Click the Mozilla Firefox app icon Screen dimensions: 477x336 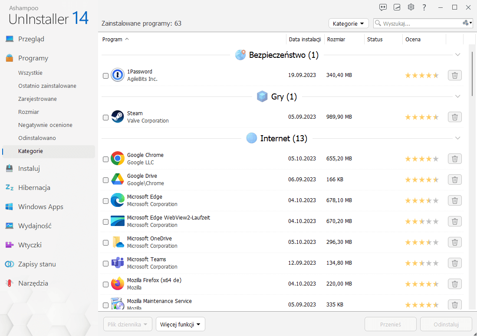pyautogui.click(x=118, y=283)
